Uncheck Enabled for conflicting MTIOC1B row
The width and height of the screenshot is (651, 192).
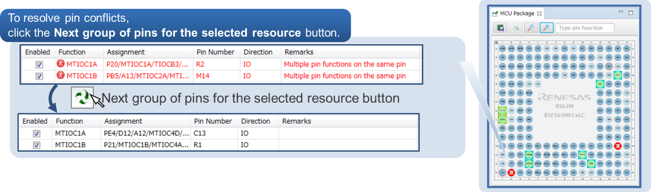pos(39,76)
